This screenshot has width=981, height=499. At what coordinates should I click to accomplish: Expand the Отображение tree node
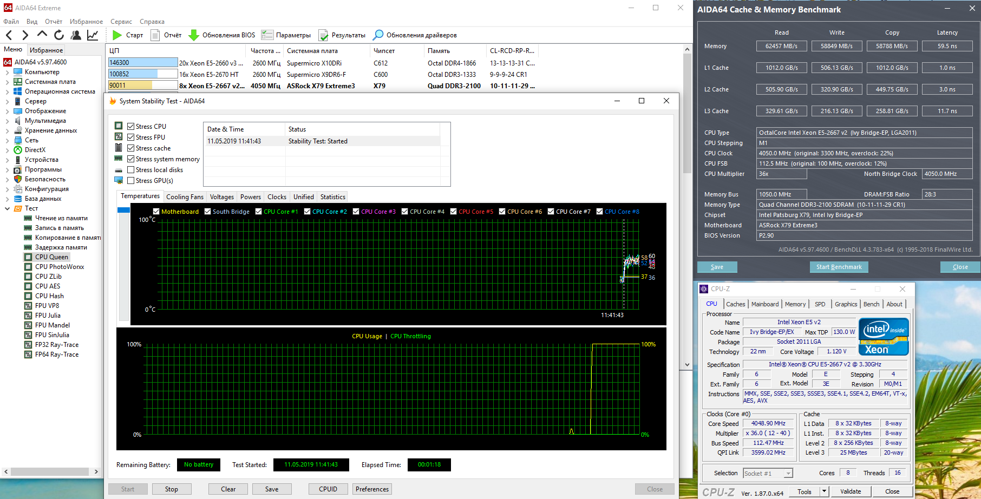point(7,111)
